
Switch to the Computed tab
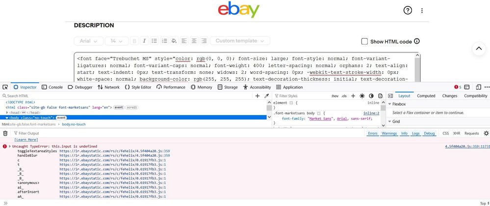pyautogui.click(x=426, y=96)
